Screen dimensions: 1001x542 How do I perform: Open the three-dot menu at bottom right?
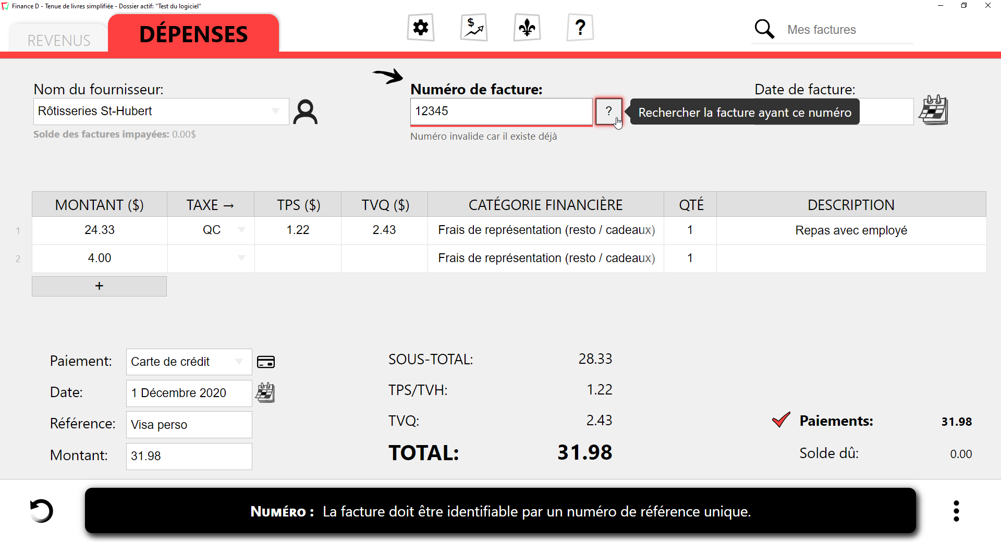(x=956, y=511)
